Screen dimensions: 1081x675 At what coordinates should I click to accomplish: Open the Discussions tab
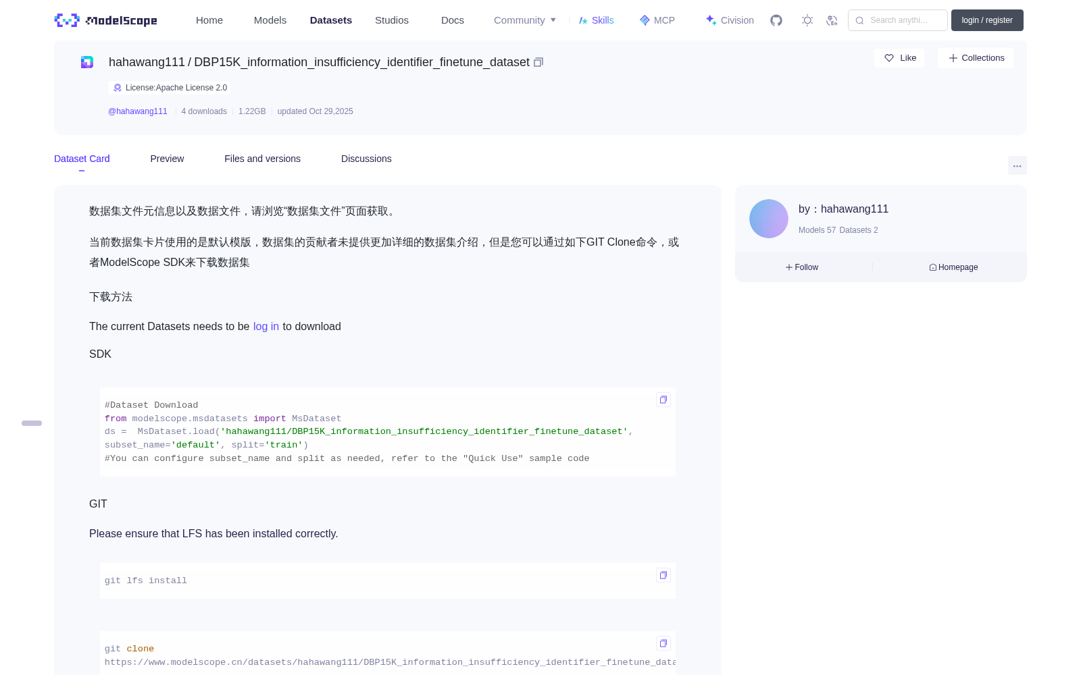click(366, 159)
